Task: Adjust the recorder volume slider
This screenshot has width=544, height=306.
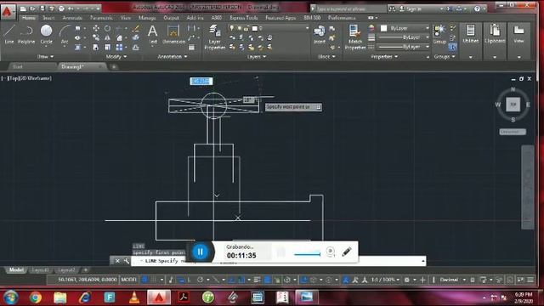Action: pyautogui.click(x=308, y=254)
